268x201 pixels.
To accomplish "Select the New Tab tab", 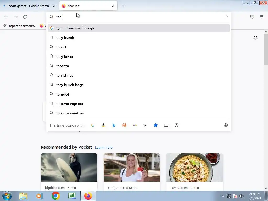I will [88, 6].
